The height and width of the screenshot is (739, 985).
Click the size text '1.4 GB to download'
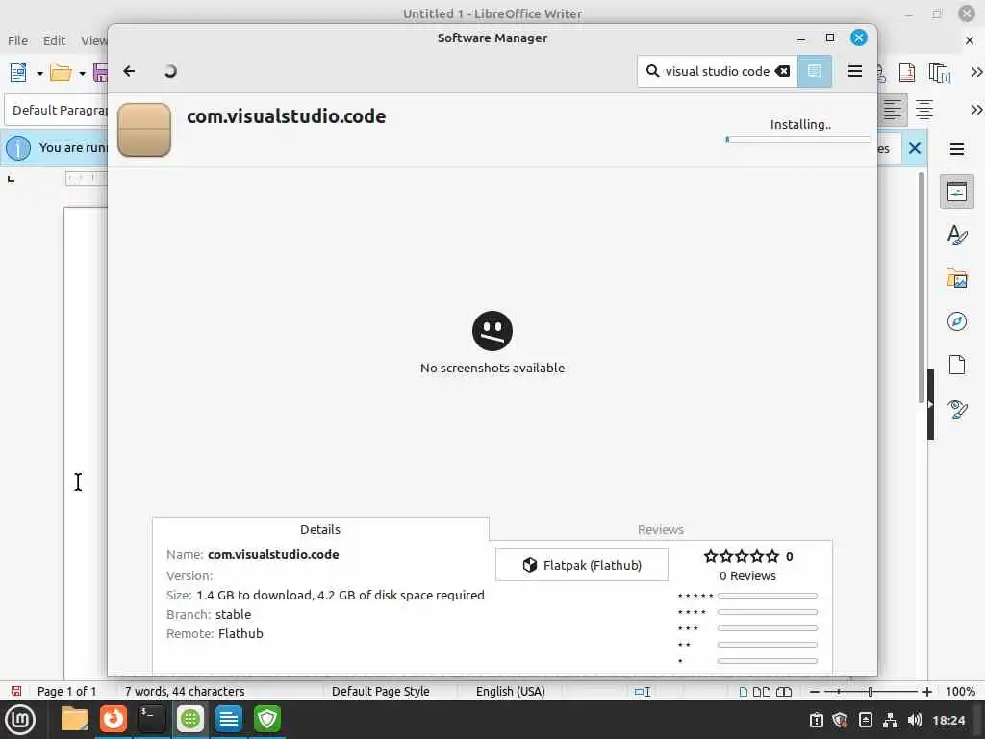click(254, 595)
